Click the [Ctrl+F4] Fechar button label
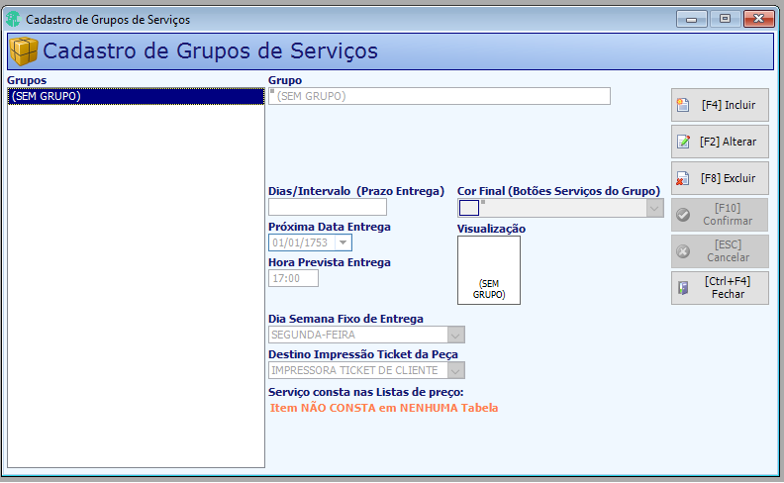The width and height of the screenshot is (784, 483). [728, 287]
